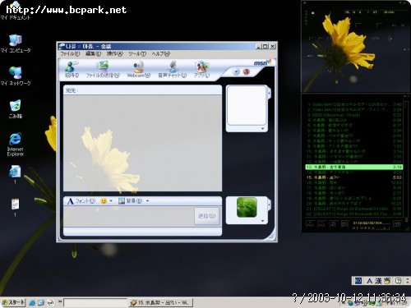Collapse the contact display picture side arrow
The height and width of the screenshot is (308, 411).
(x=270, y=94)
